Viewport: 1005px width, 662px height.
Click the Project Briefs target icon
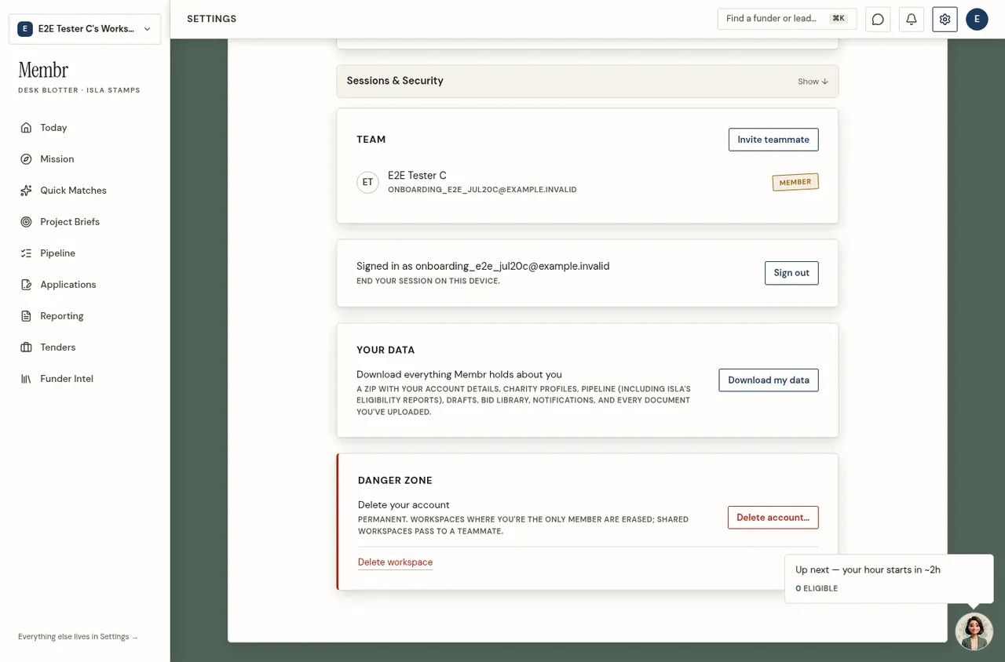[x=26, y=222]
